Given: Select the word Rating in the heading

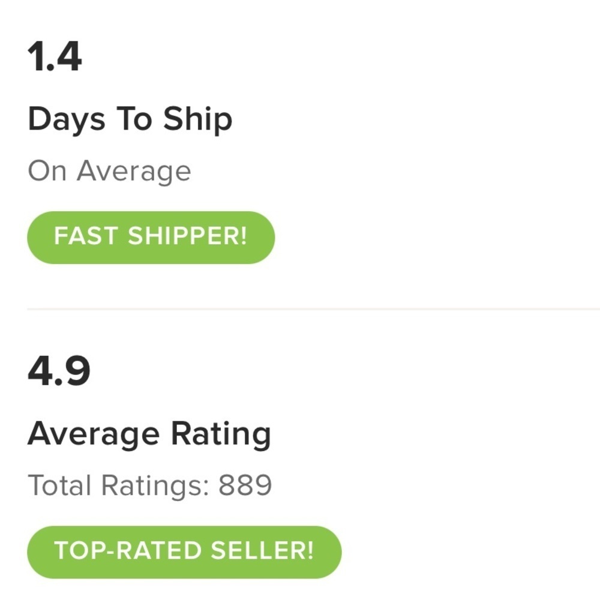Looking at the screenshot, I should click(x=220, y=433).
